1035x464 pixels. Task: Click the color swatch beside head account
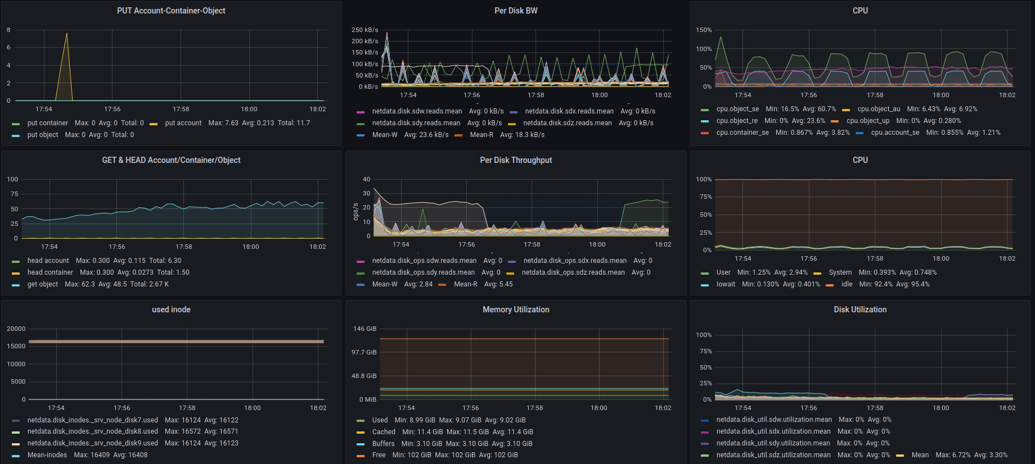[x=16, y=261]
